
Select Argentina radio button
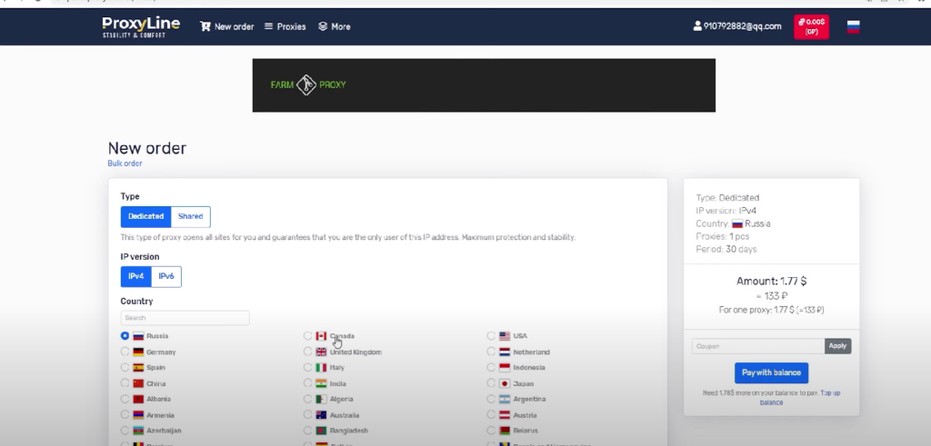pos(491,399)
